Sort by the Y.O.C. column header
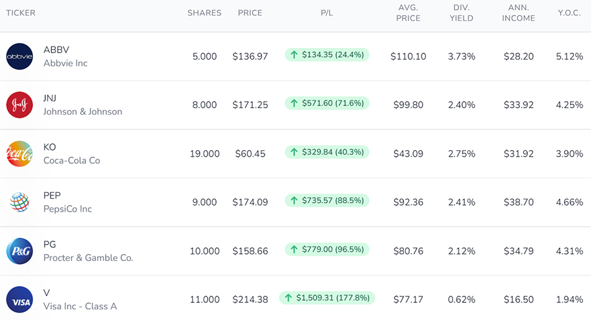Viewport: 591px width, 320px height. click(x=569, y=13)
